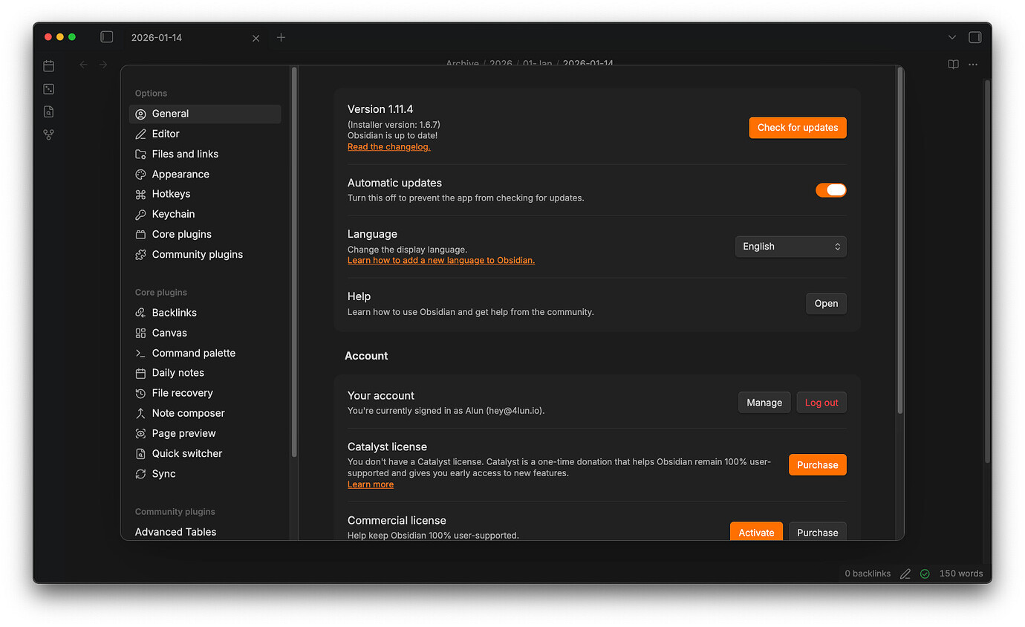
Task: Open the more options ellipsis icon
Action: pos(973,65)
